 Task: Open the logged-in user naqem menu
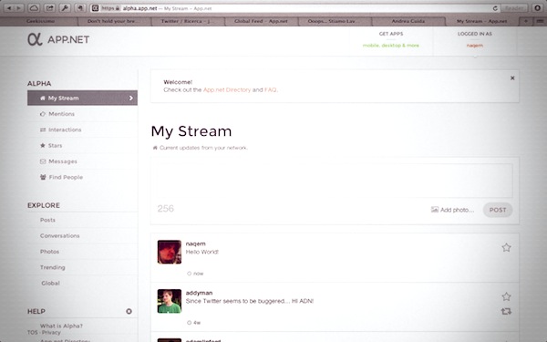475,46
